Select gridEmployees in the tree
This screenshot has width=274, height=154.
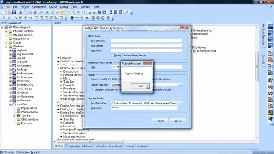[x=26, y=97]
